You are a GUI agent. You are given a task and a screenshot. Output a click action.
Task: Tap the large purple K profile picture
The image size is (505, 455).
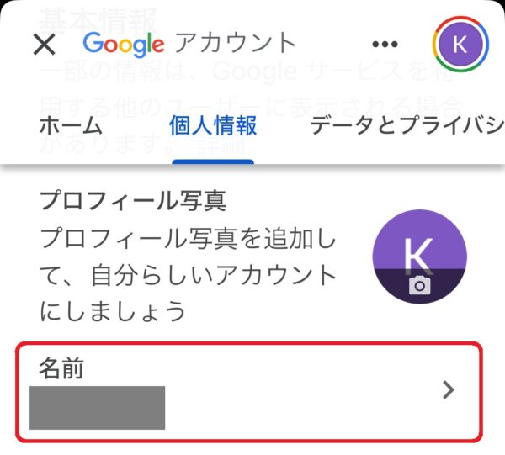pos(420,257)
